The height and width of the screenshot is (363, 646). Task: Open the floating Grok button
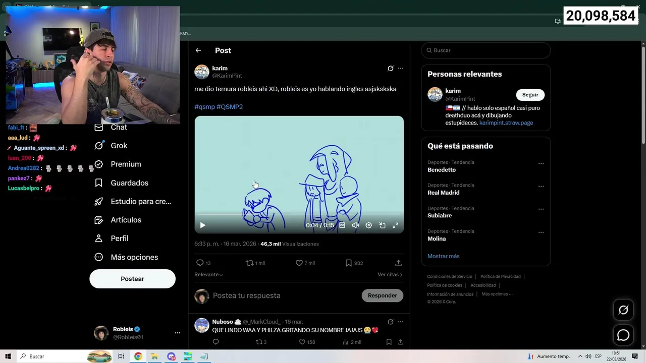pyautogui.click(x=623, y=310)
